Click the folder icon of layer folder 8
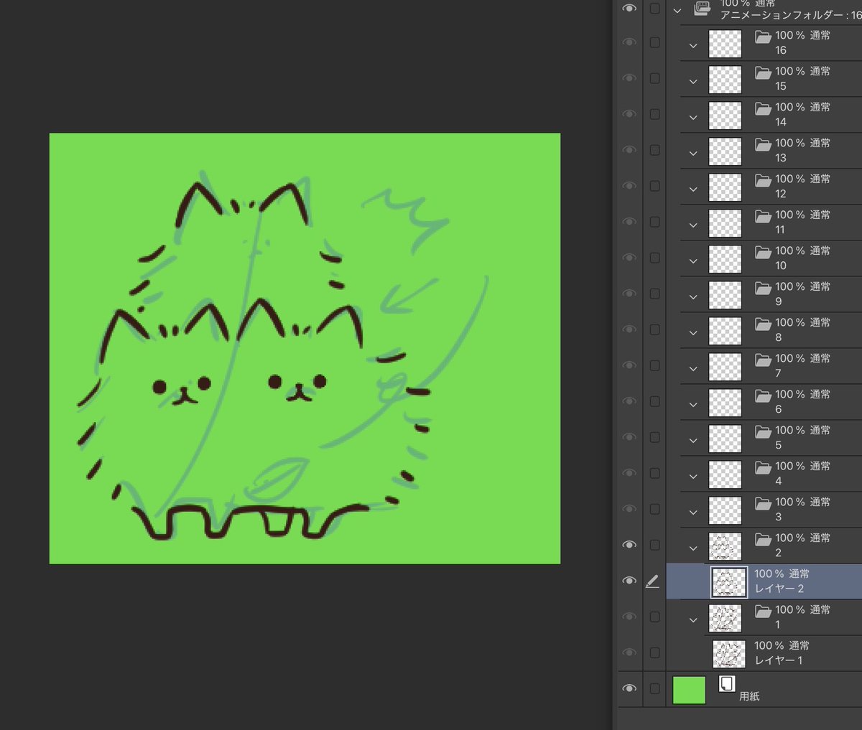862x730 pixels. [x=763, y=323]
